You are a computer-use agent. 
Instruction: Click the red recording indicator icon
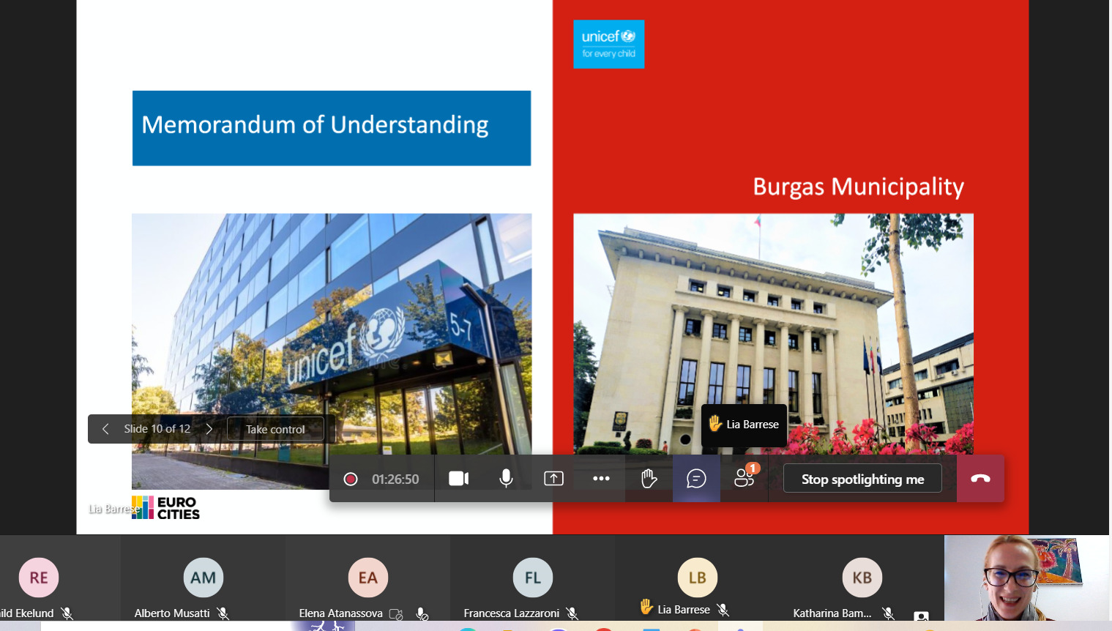pos(351,479)
